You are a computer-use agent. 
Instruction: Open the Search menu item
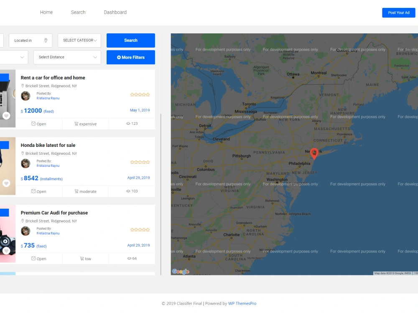point(78,12)
